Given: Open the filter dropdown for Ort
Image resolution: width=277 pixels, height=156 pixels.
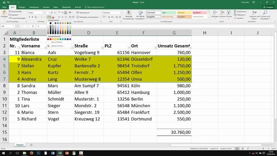Looking at the screenshot, I should pyautogui.click(x=155, y=48).
